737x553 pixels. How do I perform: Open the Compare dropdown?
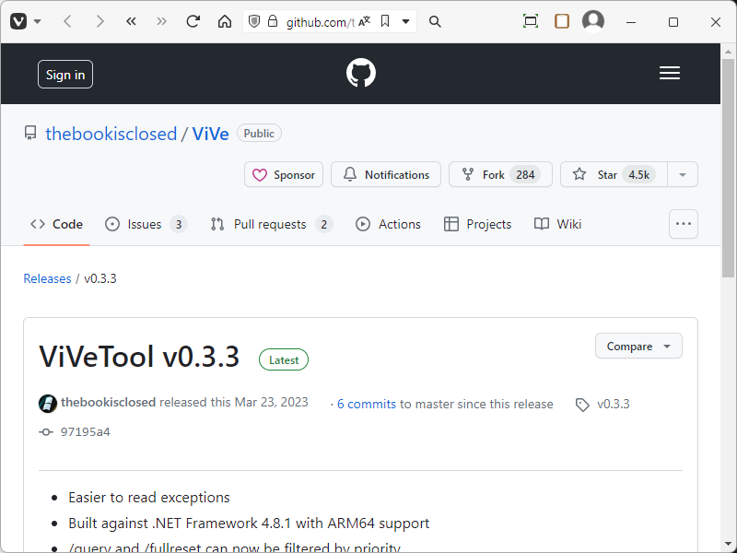[x=638, y=347]
